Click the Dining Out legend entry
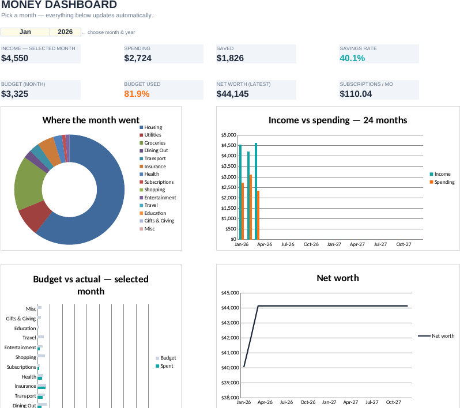Screen dimensions: 460x408 click(154, 150)
